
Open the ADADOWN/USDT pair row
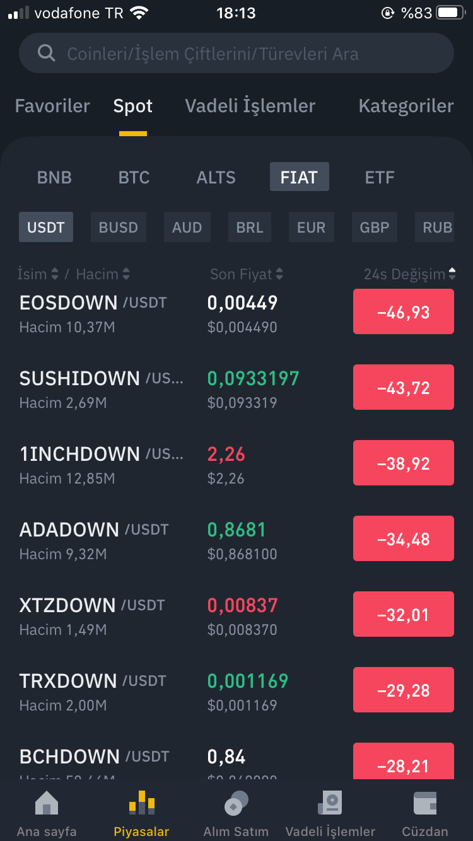point(237,540)
